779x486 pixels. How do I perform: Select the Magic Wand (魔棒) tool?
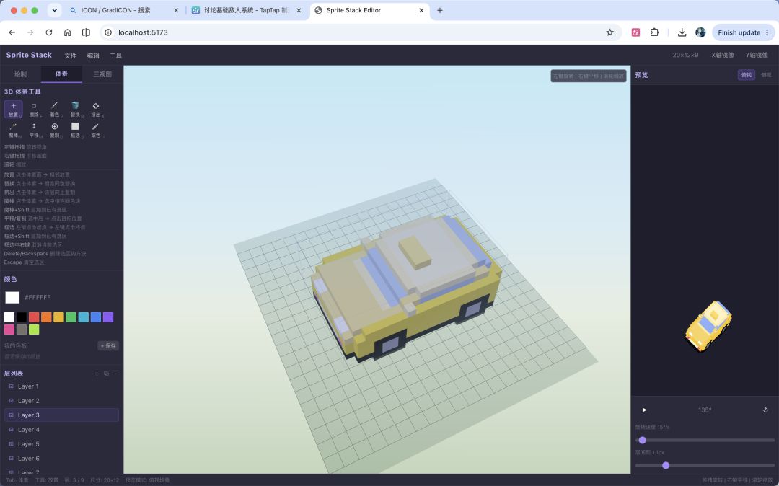click(14, 130)
